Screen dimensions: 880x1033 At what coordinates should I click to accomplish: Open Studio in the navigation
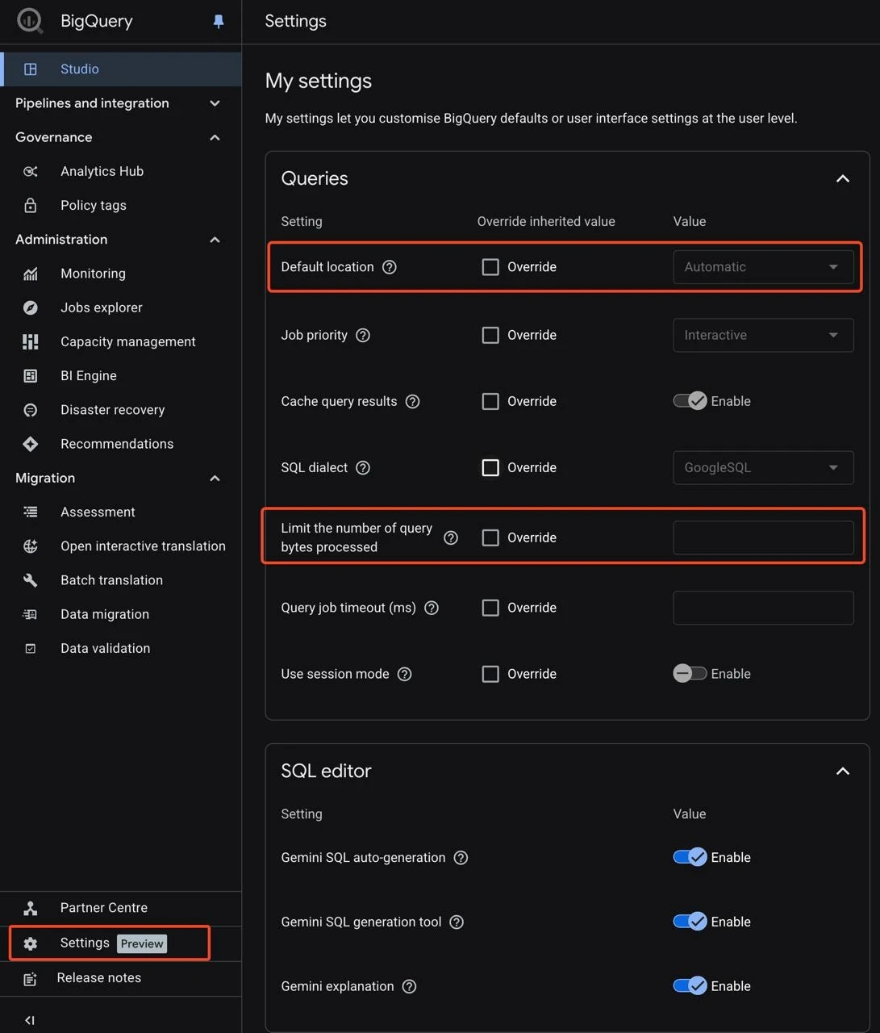[121, 69]
